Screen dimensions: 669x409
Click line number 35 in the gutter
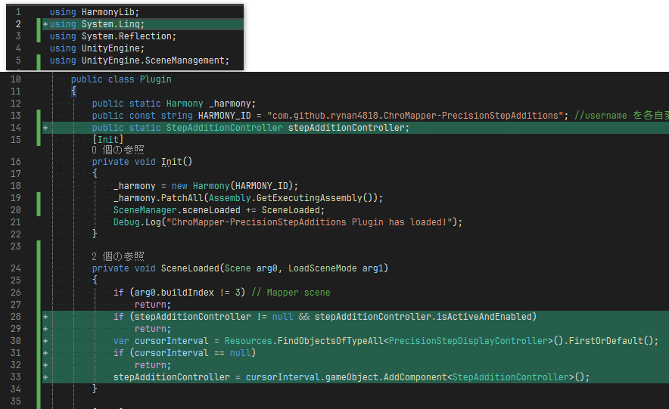click(x=16, y=401)
